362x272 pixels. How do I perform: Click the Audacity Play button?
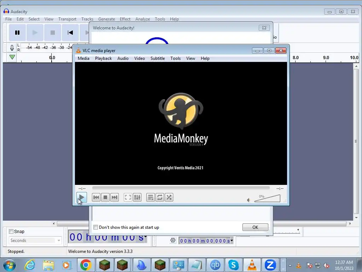click(x=35, y=33)
